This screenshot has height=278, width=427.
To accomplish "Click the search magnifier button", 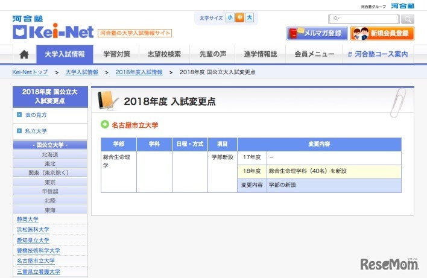I will click(408, 19).
